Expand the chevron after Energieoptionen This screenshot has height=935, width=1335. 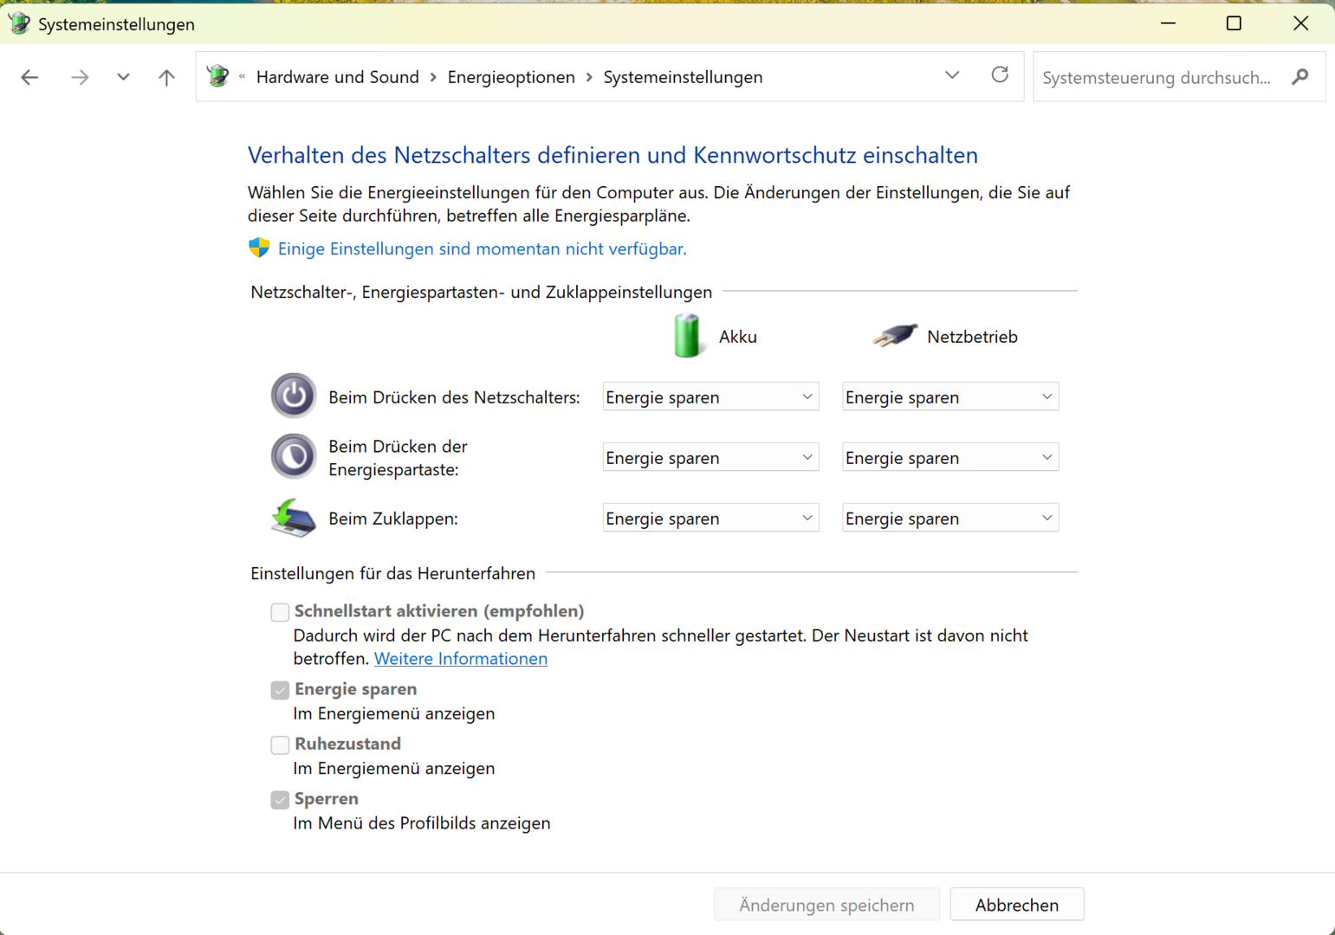point(589,77)
